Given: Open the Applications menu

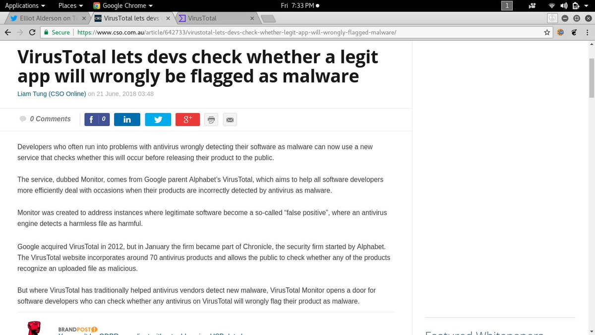Looking at the screenshot, I should point(25,5).
